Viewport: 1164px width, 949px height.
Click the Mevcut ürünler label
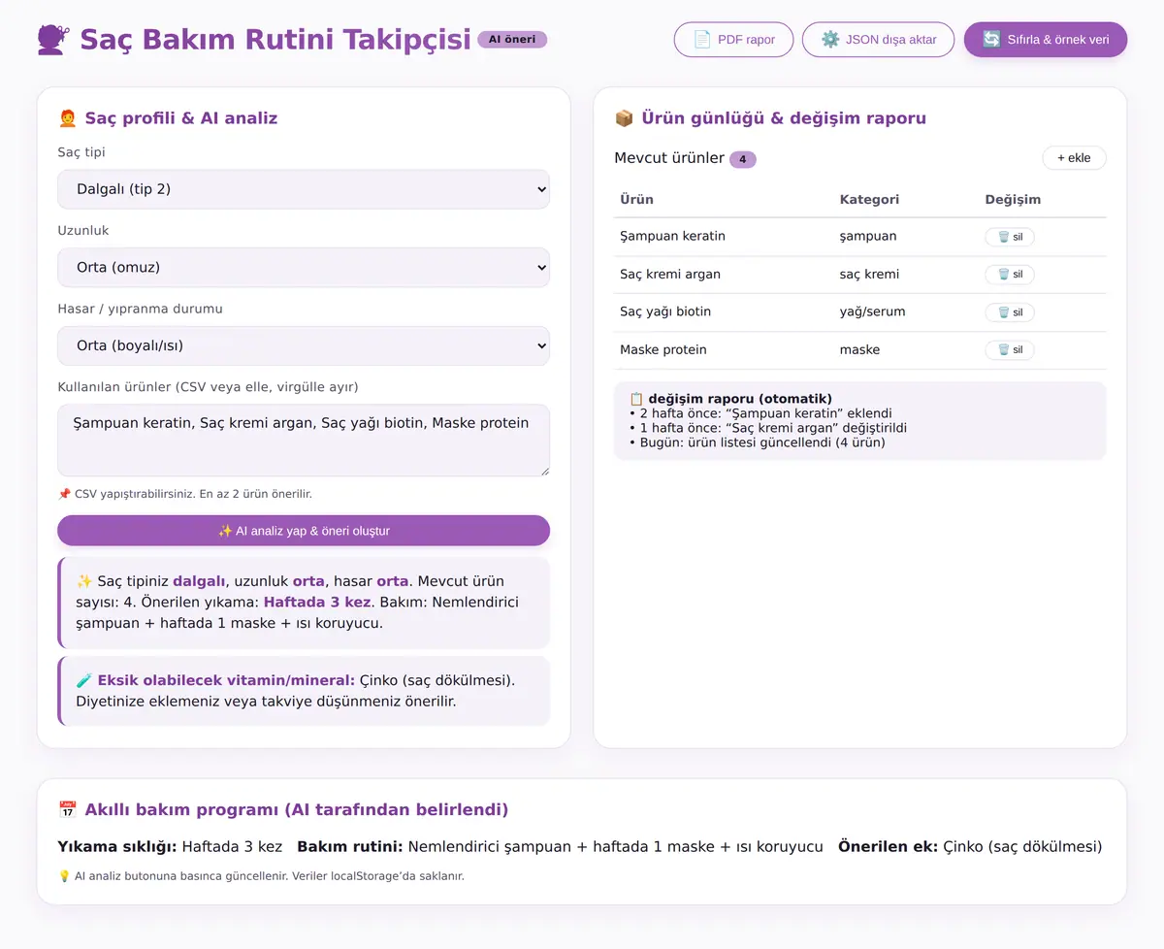[x=669, y=158]
